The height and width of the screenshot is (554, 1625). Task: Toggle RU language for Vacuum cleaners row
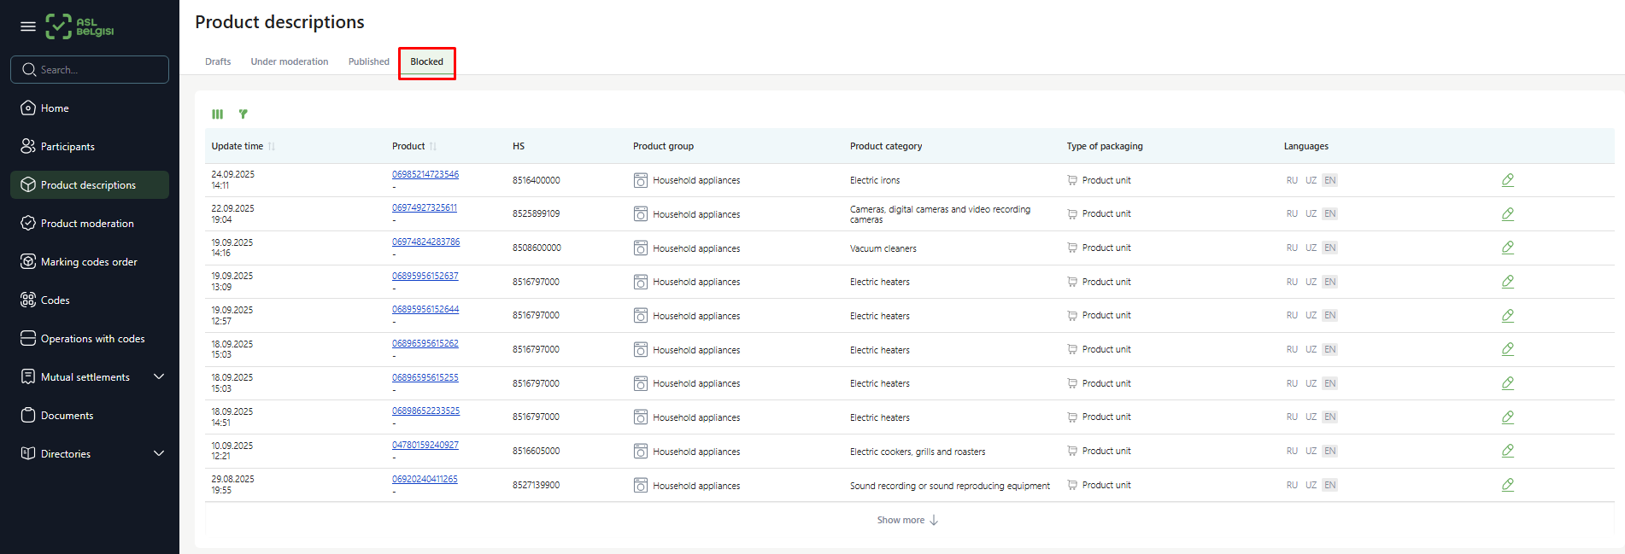click(1292, 248)
